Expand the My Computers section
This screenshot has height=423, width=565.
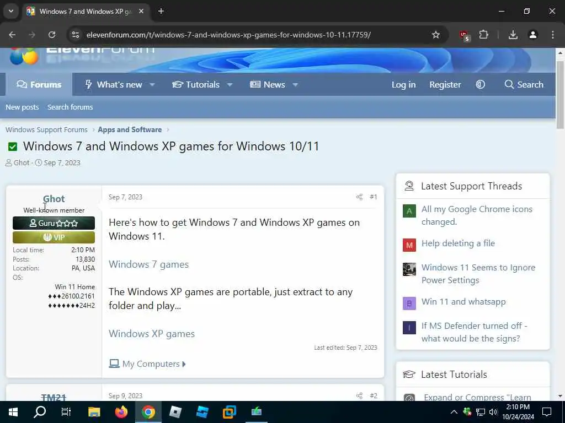click(148, 364)
